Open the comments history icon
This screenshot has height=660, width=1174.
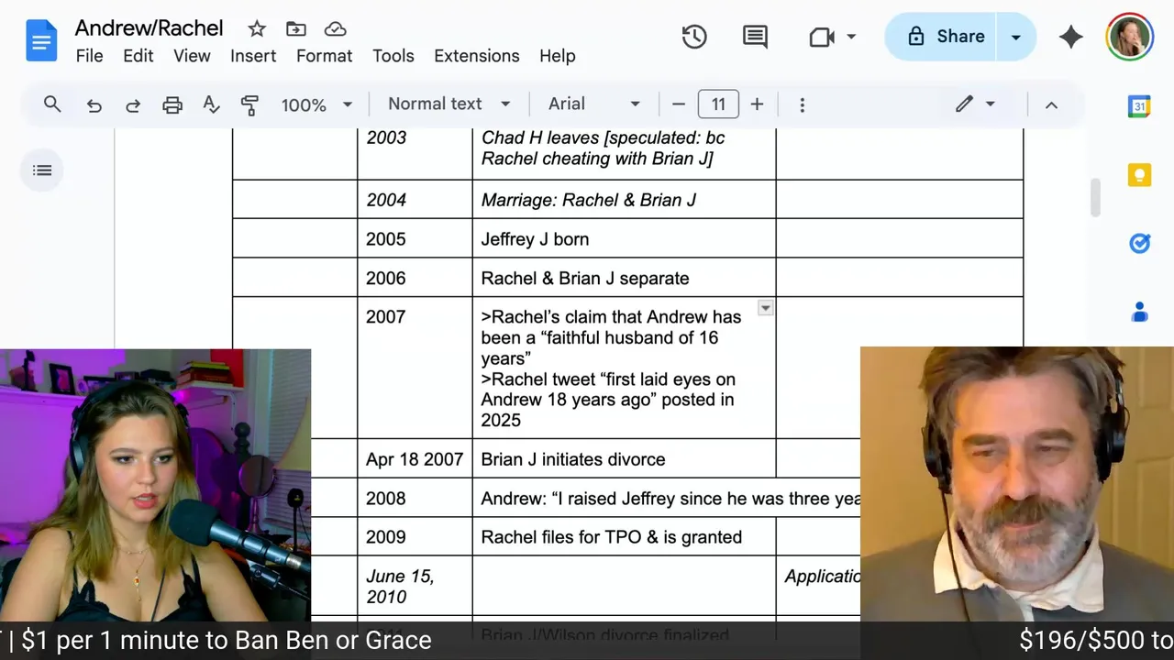click(755, 37)
